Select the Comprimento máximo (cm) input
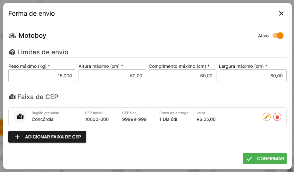Screen dimensions: 294x172 pyautogui.click(x=182, y=76)
